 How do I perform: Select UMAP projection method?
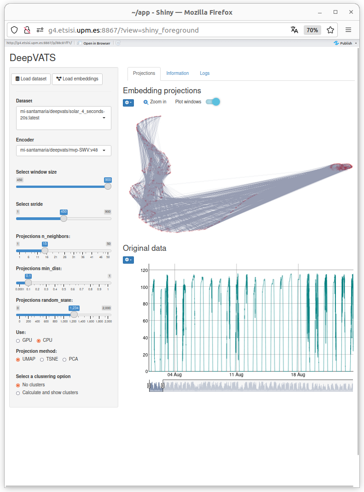[18, 360]
